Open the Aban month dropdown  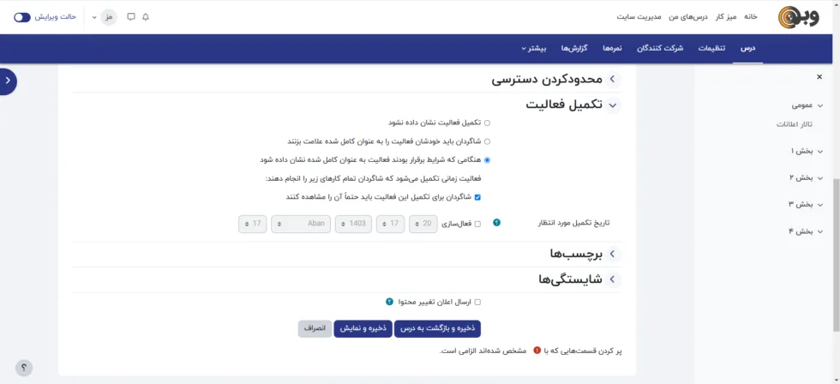point(301,224)
